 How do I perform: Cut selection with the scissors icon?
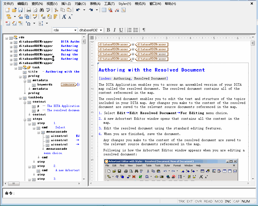coord(56,10)
